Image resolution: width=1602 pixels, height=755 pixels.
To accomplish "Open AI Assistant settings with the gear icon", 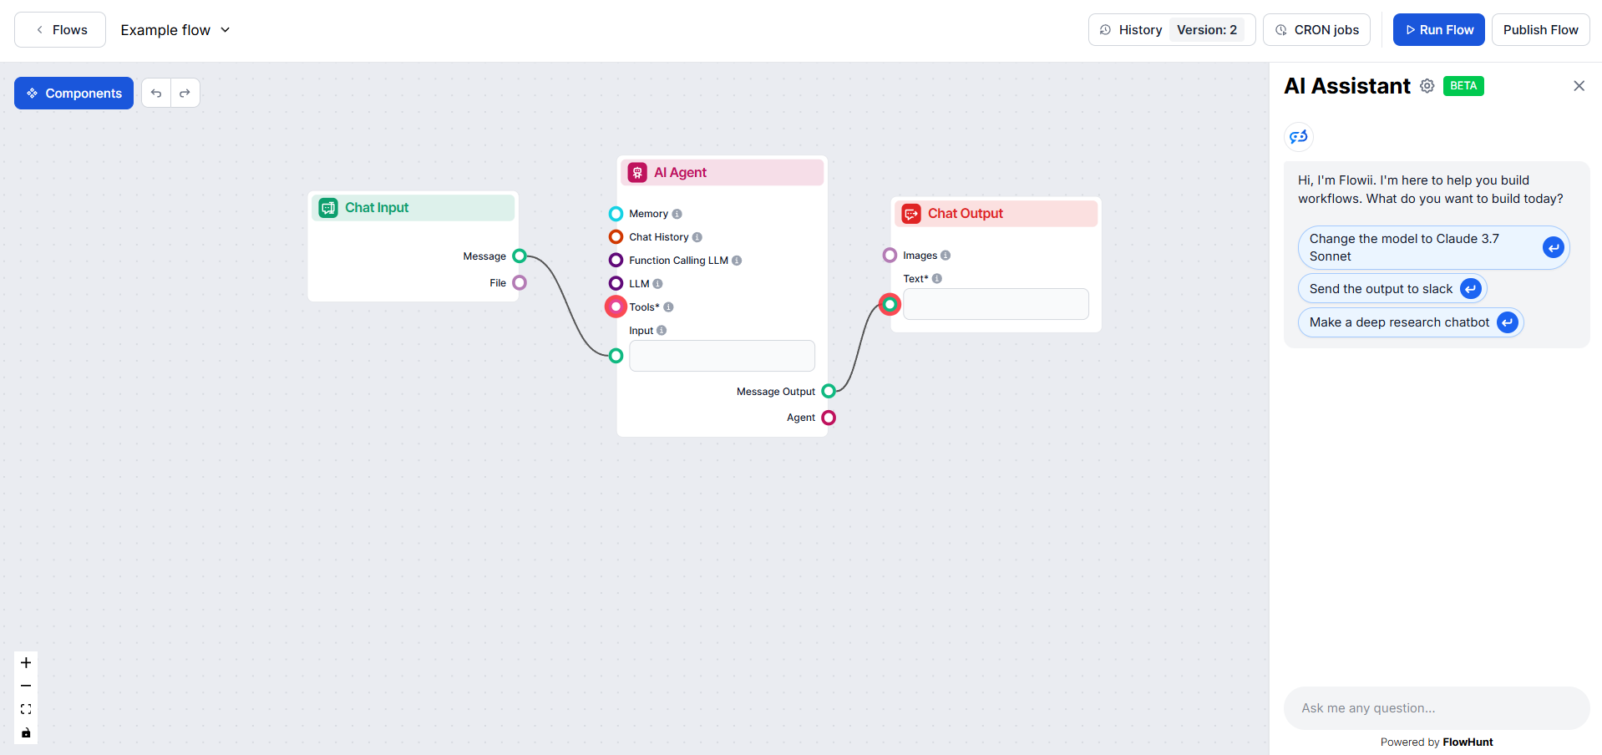I will (x=1427, y=86).
